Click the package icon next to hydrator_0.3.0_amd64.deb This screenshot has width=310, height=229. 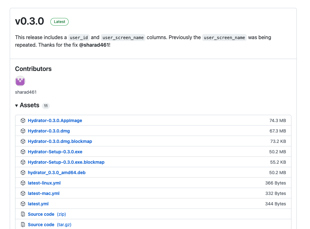click(23, 172)
